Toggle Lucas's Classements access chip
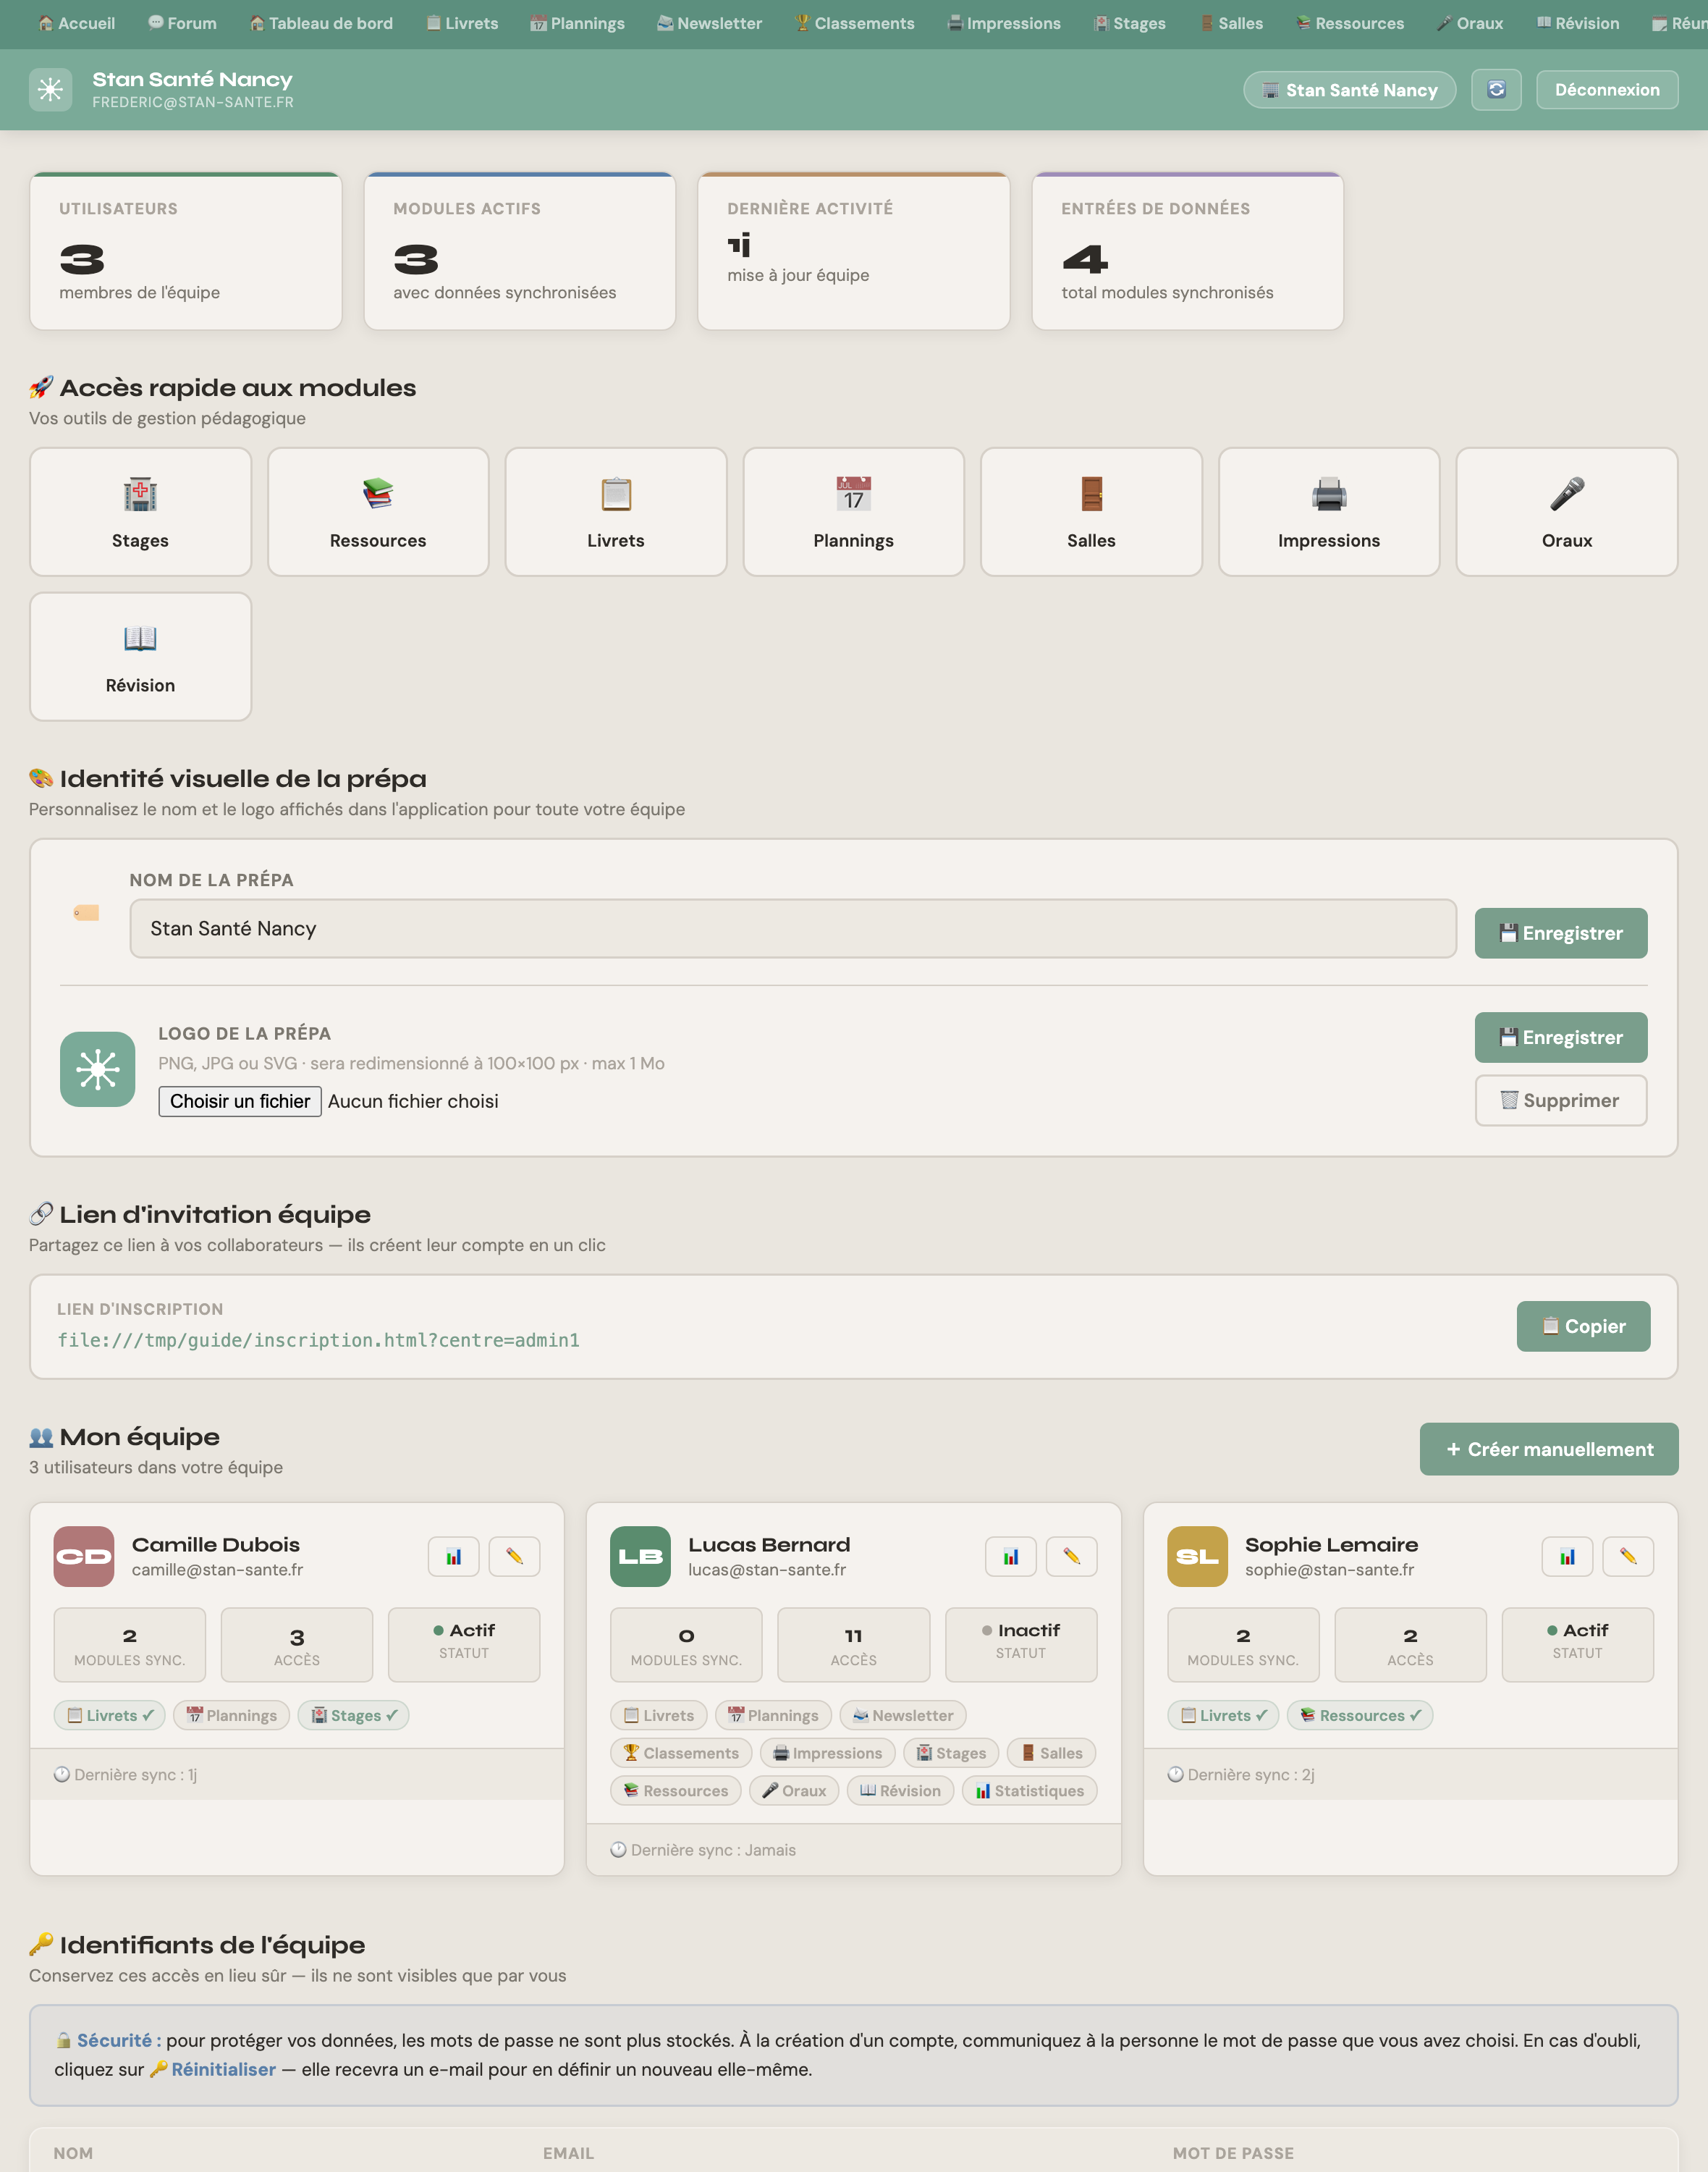 pos(681,1754)
